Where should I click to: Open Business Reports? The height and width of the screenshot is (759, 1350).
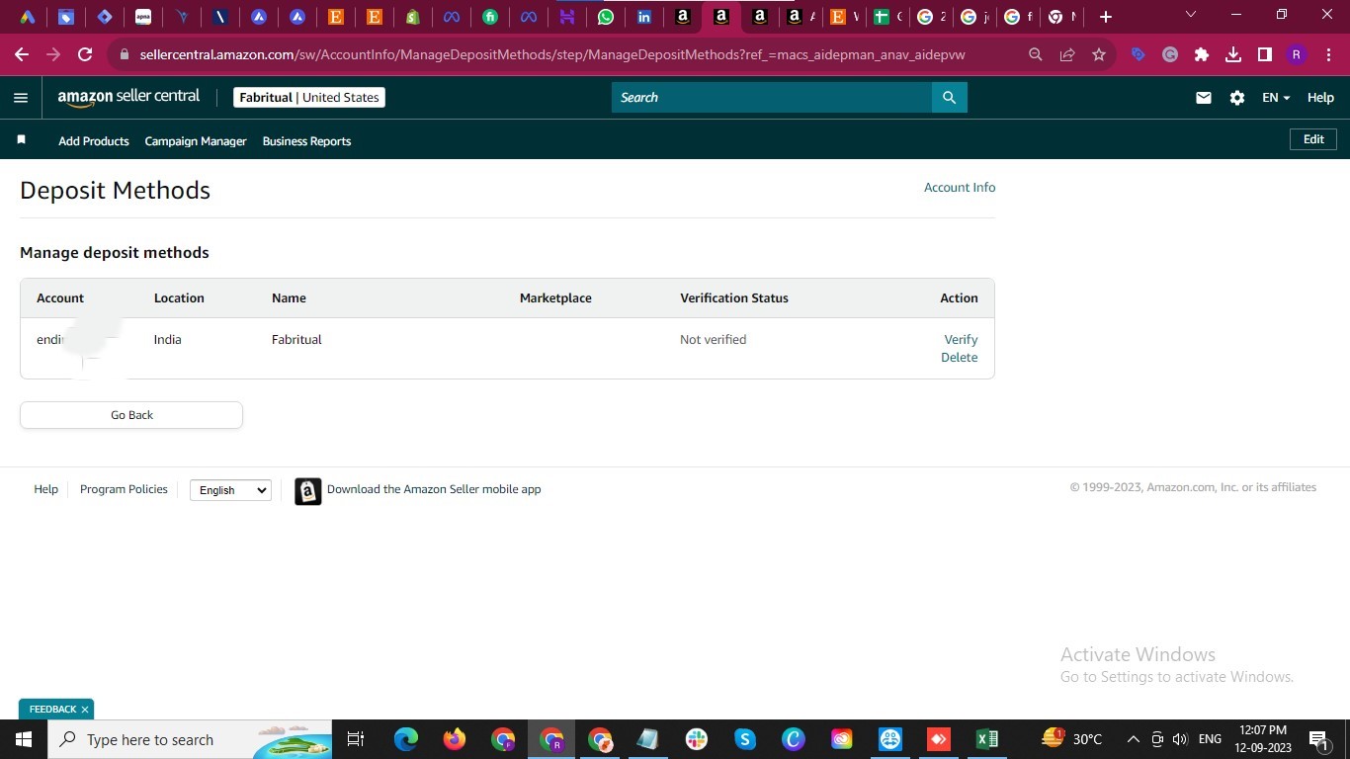click(306, 141)
